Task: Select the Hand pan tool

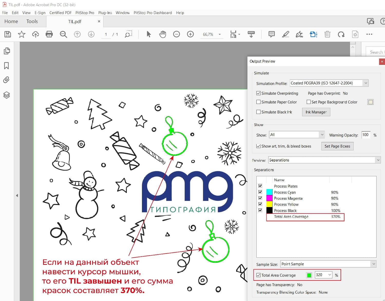Action: pyautogui.click(x=162, y=34)
